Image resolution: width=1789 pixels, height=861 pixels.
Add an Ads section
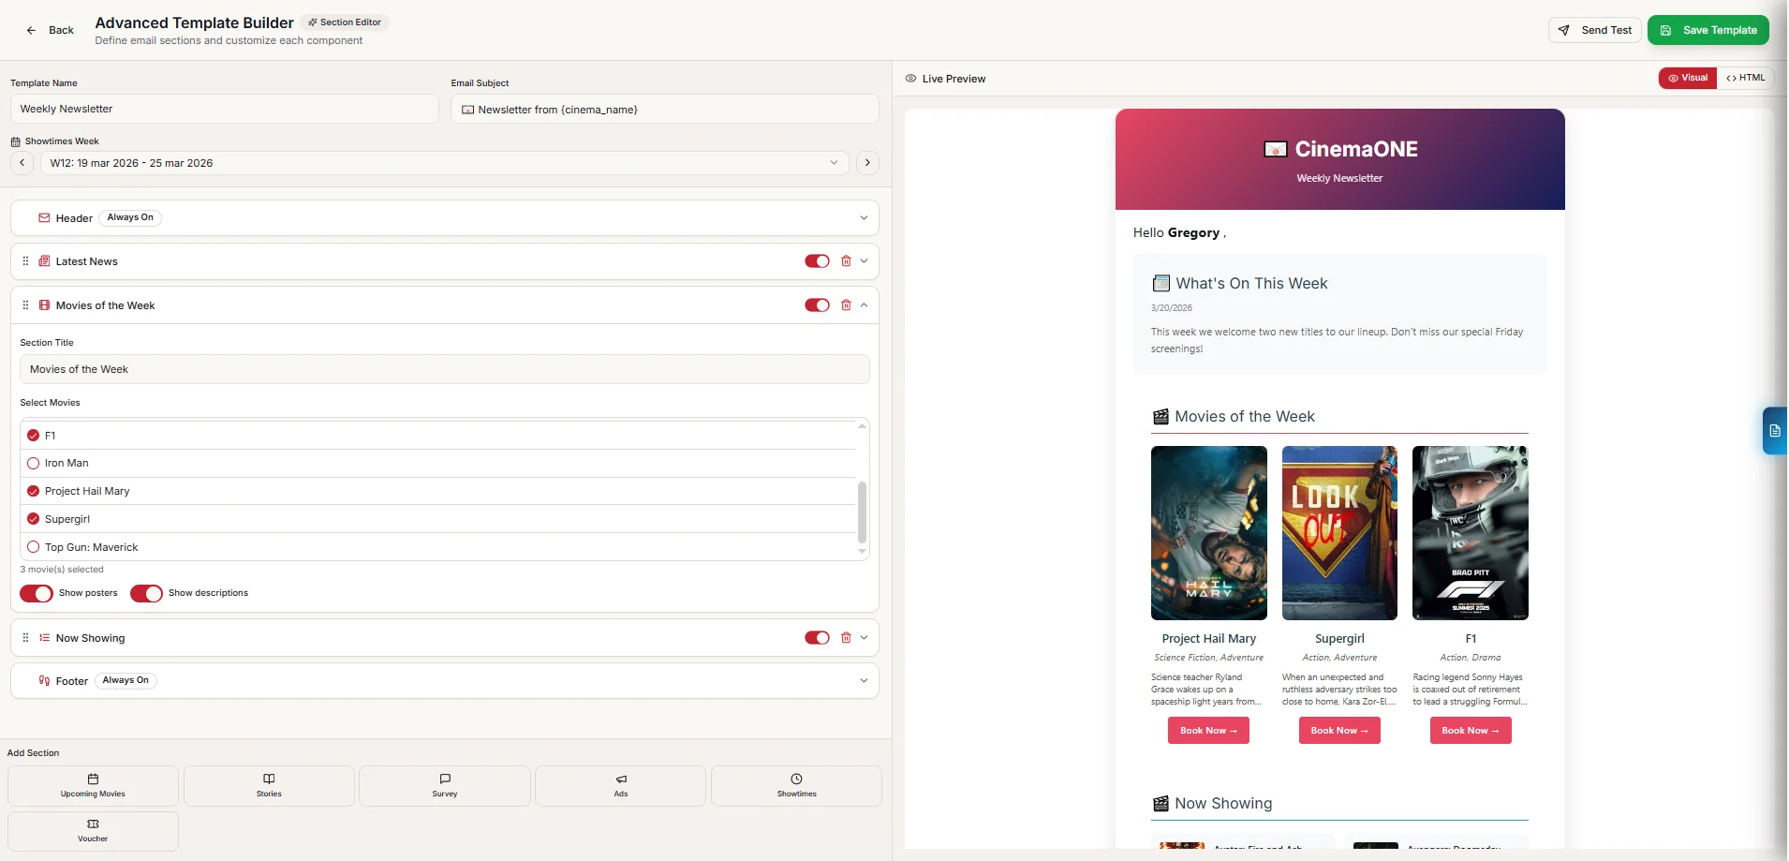point(621,786)
